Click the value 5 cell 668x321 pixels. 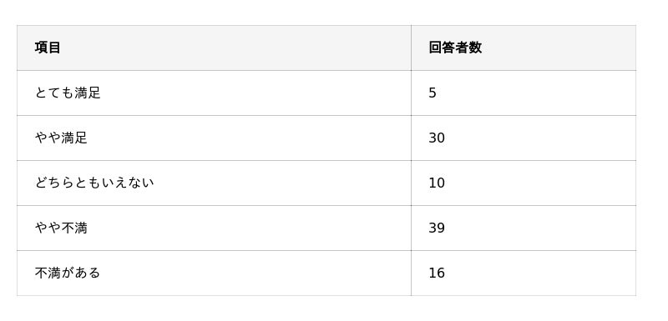pos(524,93)
